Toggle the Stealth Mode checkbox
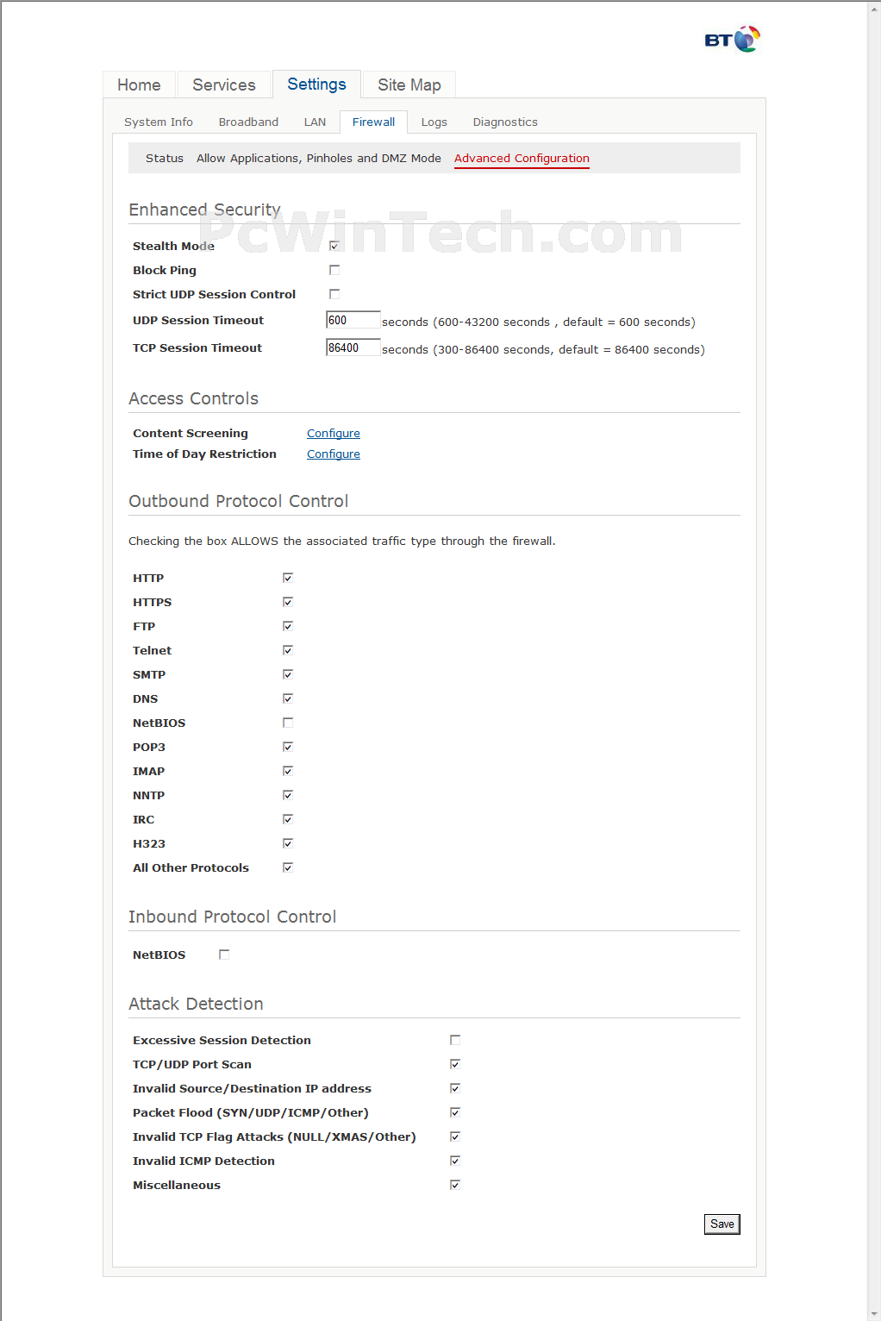The image size is (881, 1321). click(334, 246)
